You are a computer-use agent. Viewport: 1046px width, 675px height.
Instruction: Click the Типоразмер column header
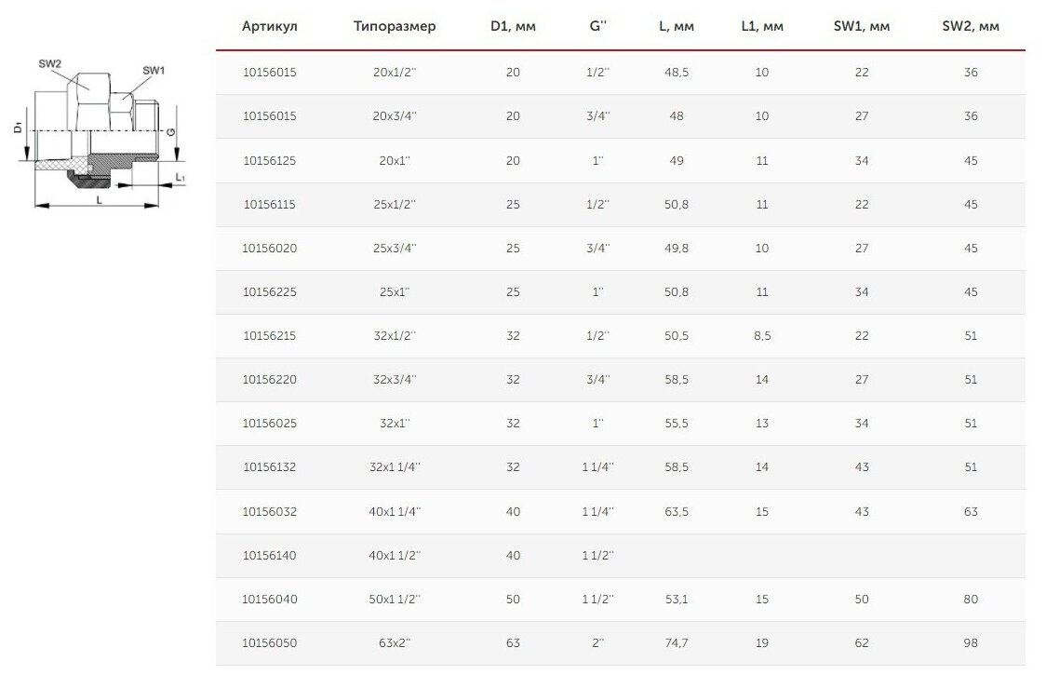395,26
